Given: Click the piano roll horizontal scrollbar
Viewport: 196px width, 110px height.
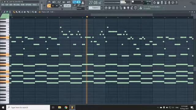Looking at the screenshot, I should click(122, 15).
